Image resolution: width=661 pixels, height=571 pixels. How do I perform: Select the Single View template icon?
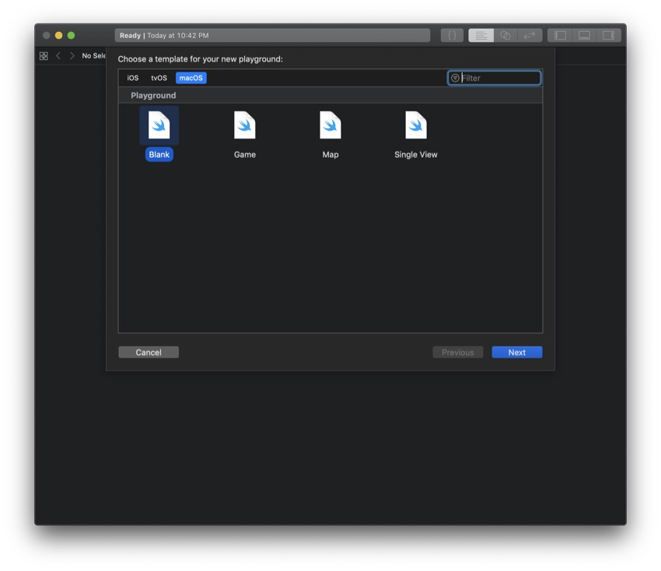(x=416, y=124)
